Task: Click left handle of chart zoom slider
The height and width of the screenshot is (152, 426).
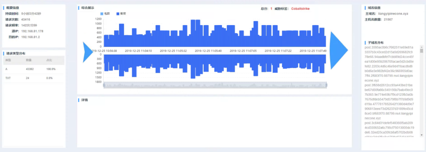Action: click(x=104, y=85)
